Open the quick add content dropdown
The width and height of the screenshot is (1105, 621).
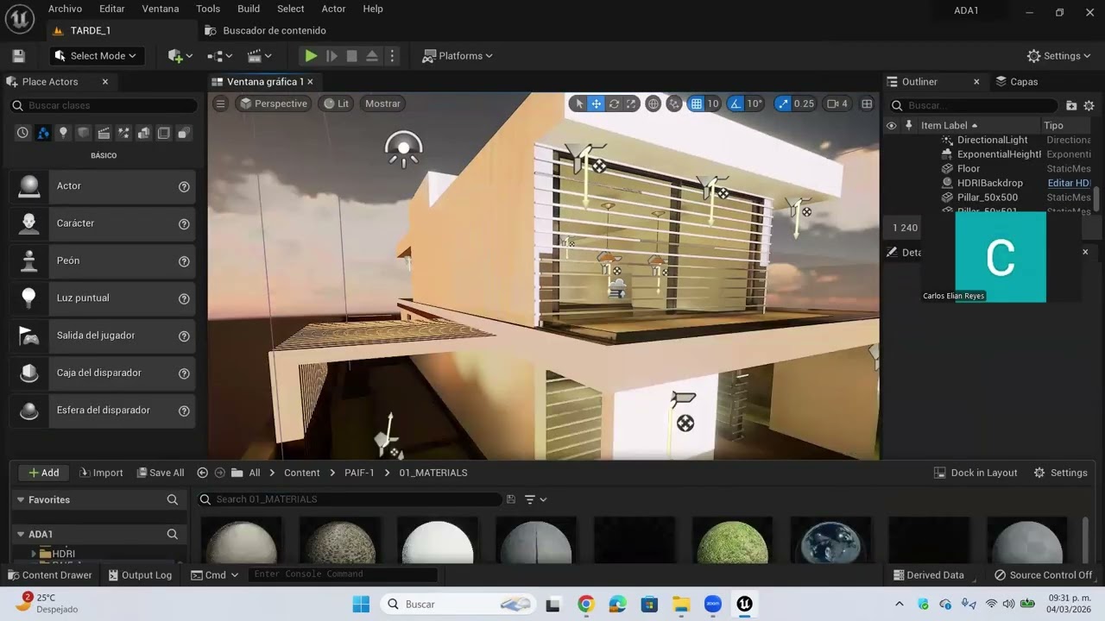(180, 56)
